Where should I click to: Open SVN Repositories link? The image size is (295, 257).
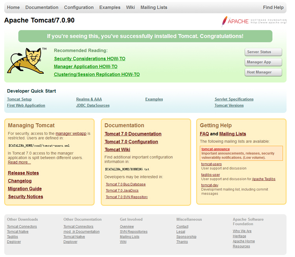point(134,232)
